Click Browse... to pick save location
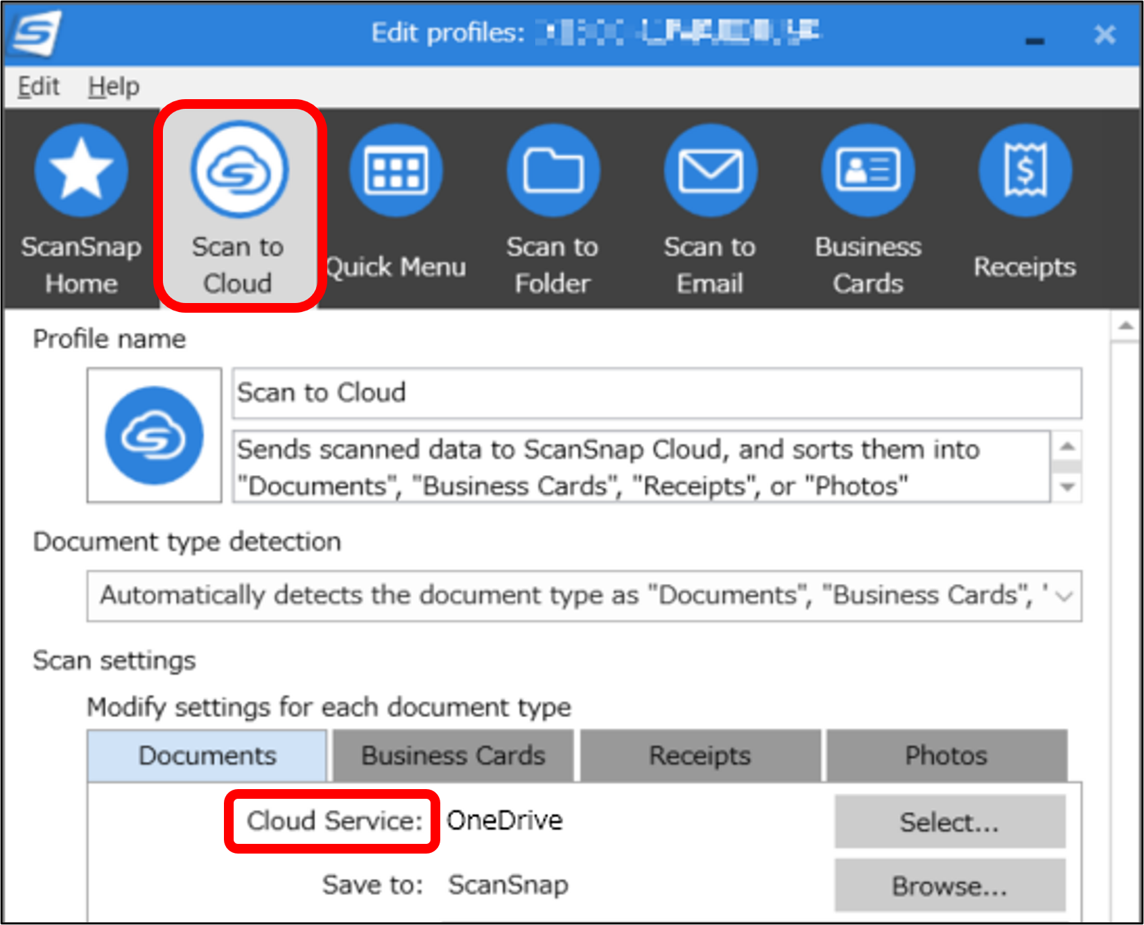Screen dimensions: 1144x925 [x=950, y=885]
